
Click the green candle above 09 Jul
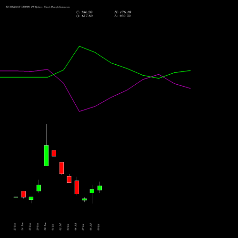point(99,188)
